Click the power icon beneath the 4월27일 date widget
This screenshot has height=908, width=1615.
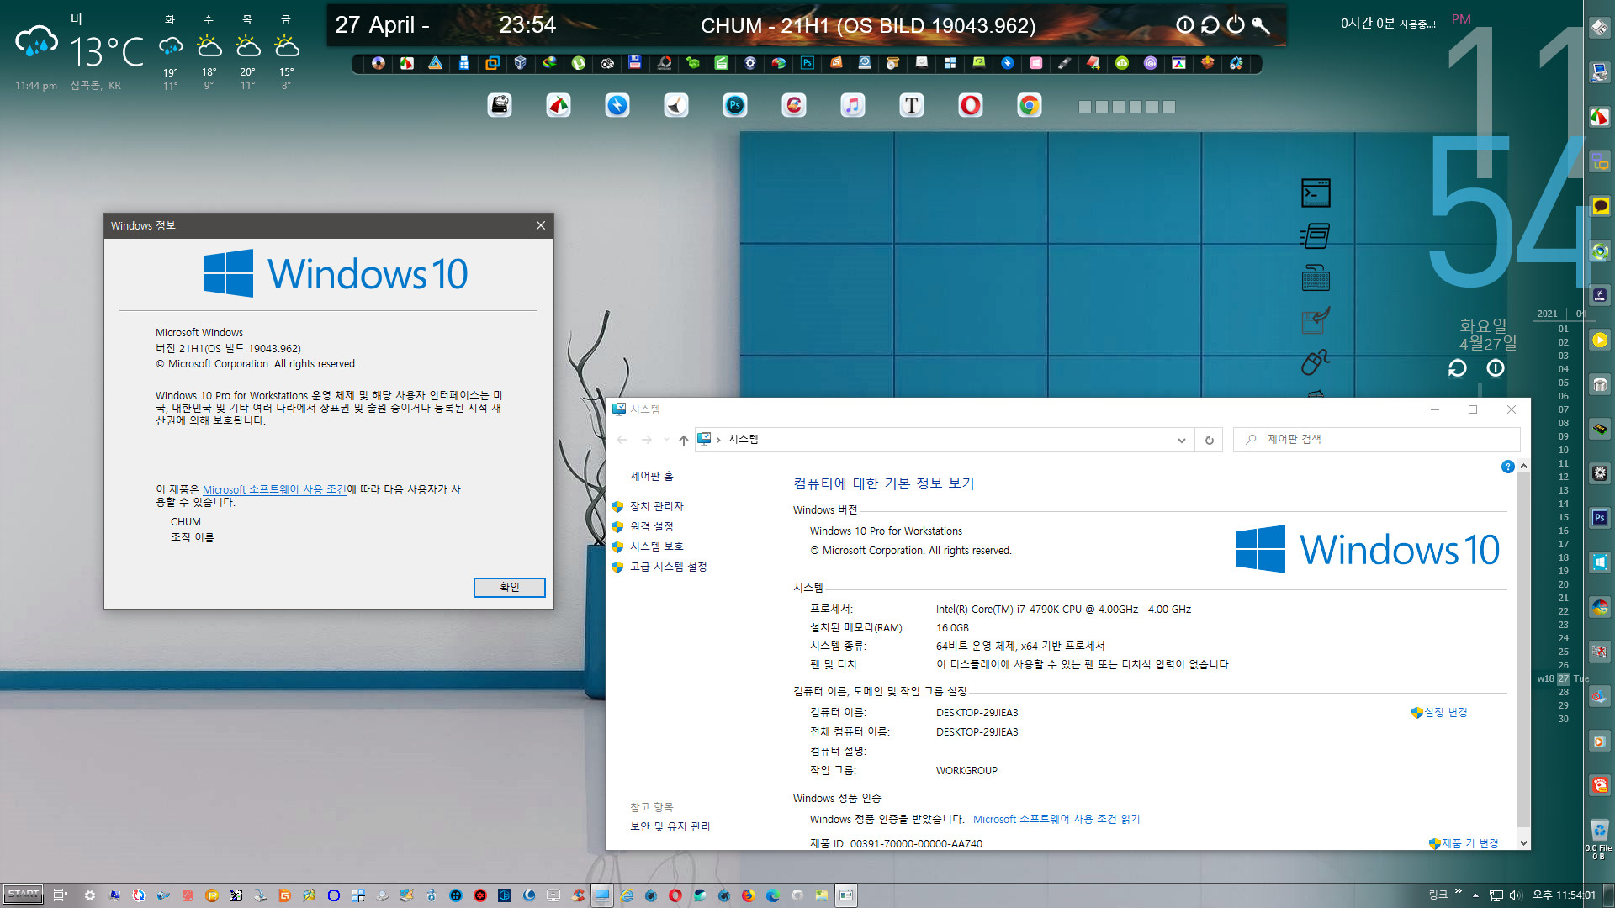click(1496, 368)
